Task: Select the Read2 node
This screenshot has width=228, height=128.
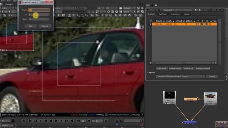Action: tap(170, 97)
